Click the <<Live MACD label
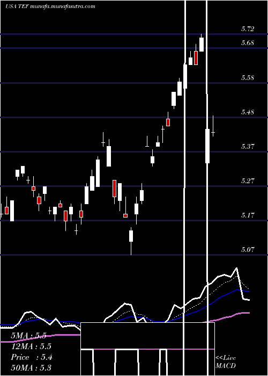Viewport: 268px width, 376px height. pyautogui.click(x=226, y=361)
